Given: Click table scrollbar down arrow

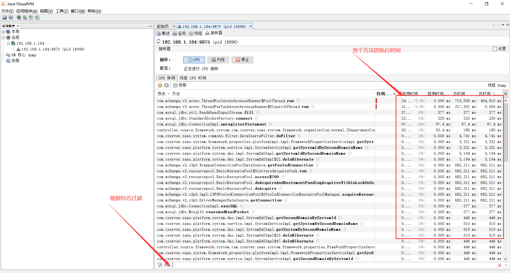Looking at the screenshot, I should click(505, 259).
